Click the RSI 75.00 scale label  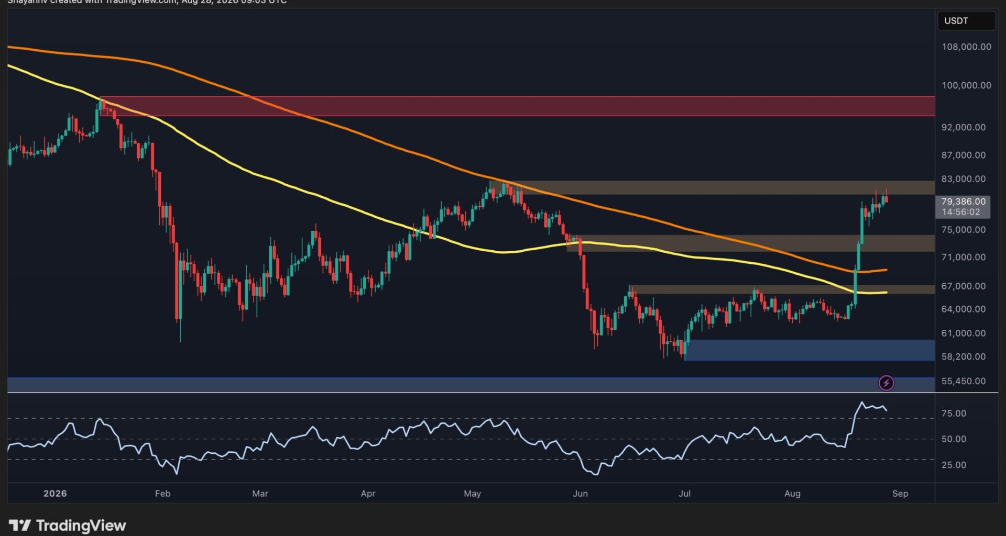(x=954, y=413)
